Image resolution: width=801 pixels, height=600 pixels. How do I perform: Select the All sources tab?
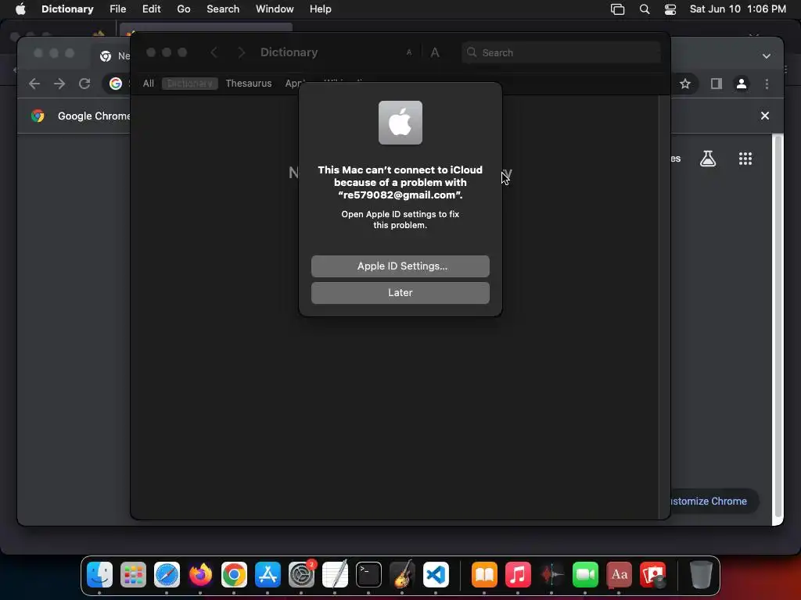148,83
